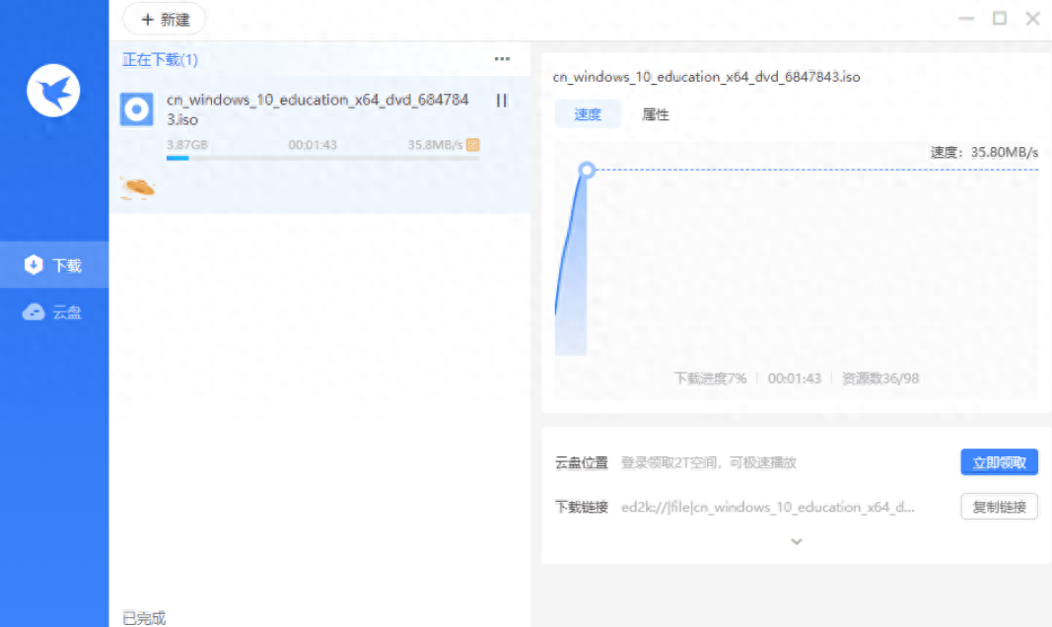Click the 立即领取 button for 2T space
Image resolution: width=1052 pixels, height=627 pixels.
pyautogui.click(x=999, y=461)
